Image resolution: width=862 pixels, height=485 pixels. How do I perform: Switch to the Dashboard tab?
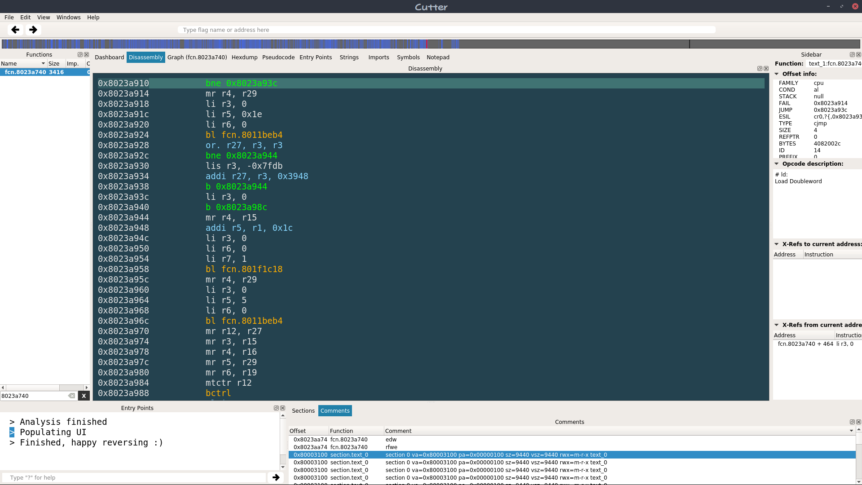[110, 57]
